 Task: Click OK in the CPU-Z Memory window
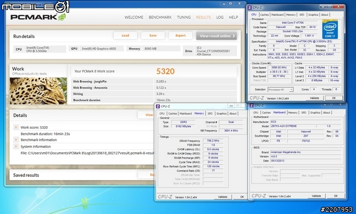[242, 197]
